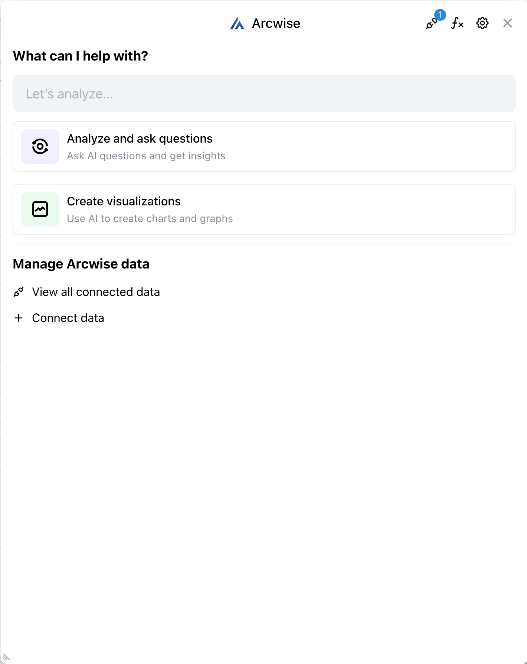Click the green chart visualization icon

pyautogui.click(x=40, y=209)
